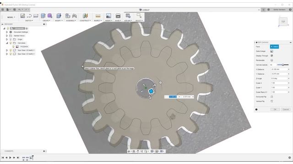Open the Inspect menu
The height and width of the screenshot is (164, 293).
click(98, 20)
